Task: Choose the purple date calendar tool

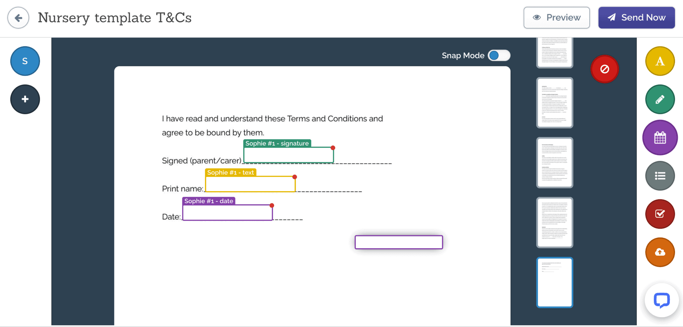Action: 660,138
